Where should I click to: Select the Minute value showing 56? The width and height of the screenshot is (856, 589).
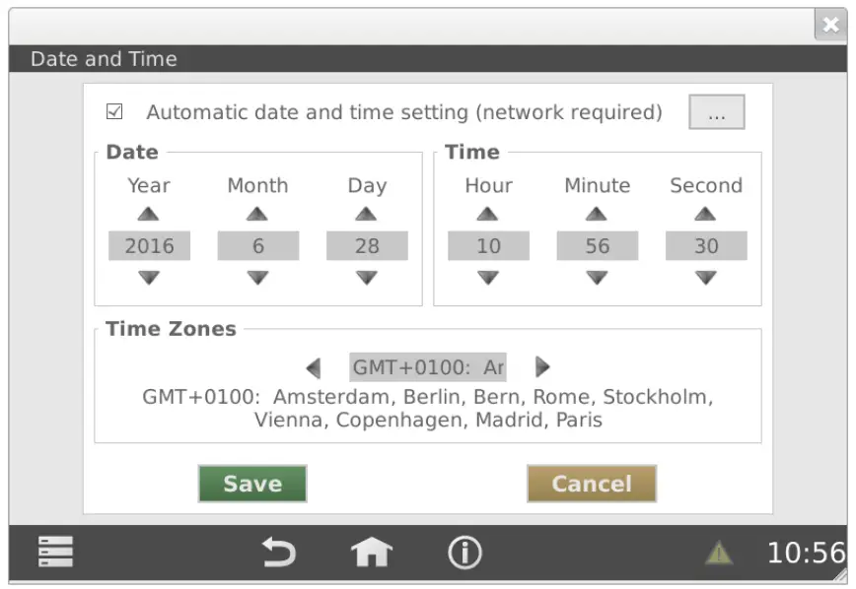(597, 245)
